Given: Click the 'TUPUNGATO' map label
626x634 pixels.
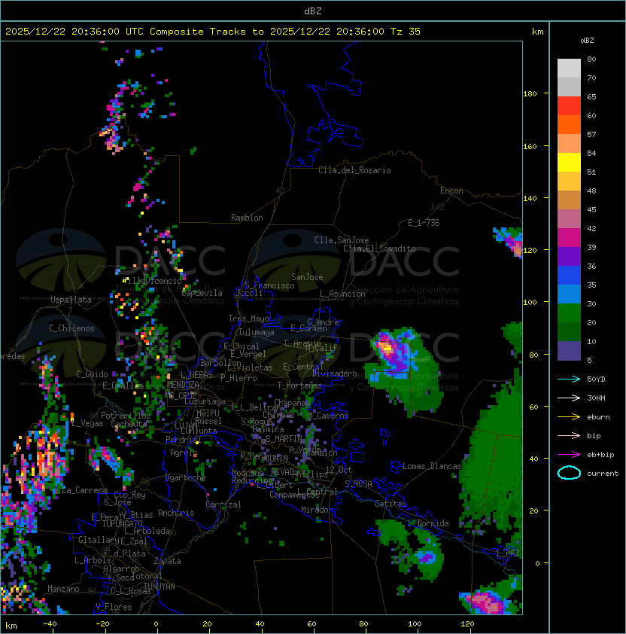Looking at the screenshot, I should click(123, 523).
